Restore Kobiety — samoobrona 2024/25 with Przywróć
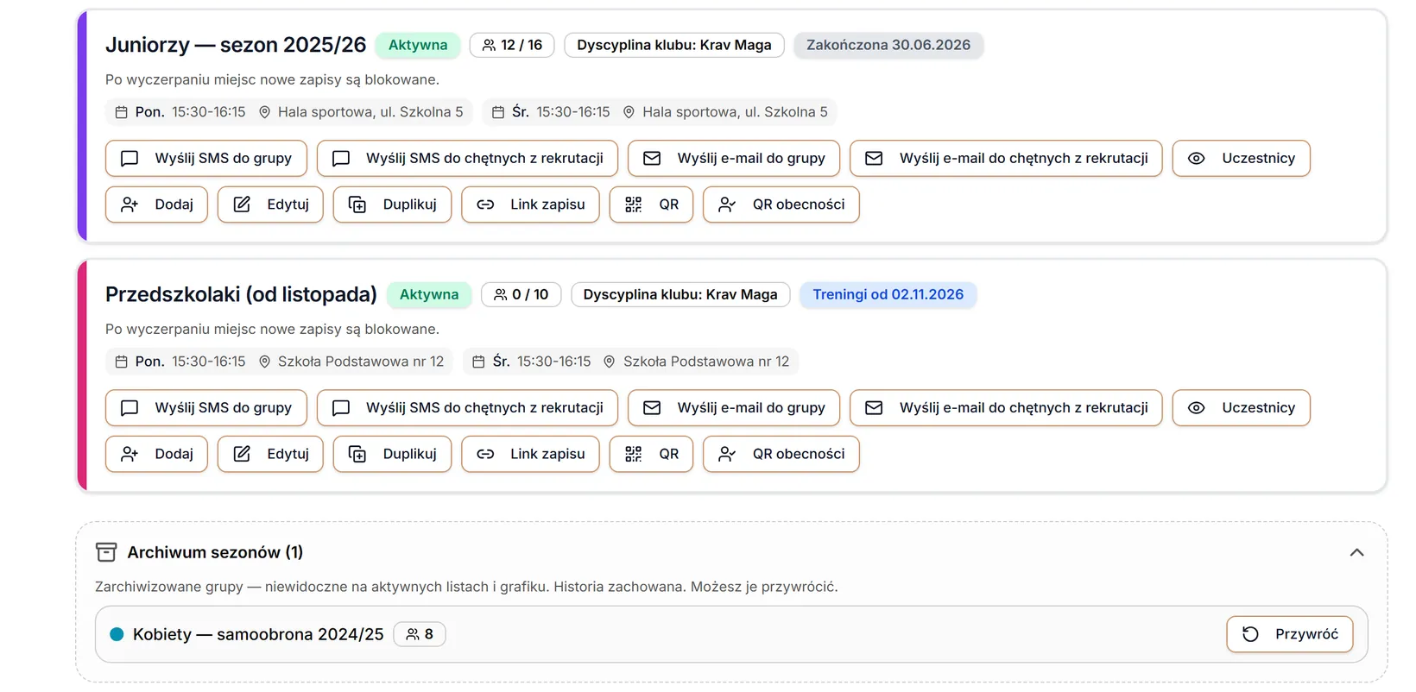The image size is (1416, 692). (1290, 634)
